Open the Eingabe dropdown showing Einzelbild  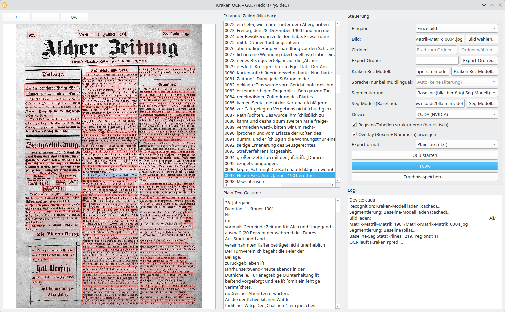pyautogui.click(x=457, y=28)
